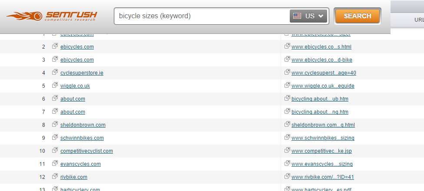The width and height of the screenshot is (424, 191).
Task: Open external icon beside www.schwinnbikes...sizing URL
Action: [287, 137]
